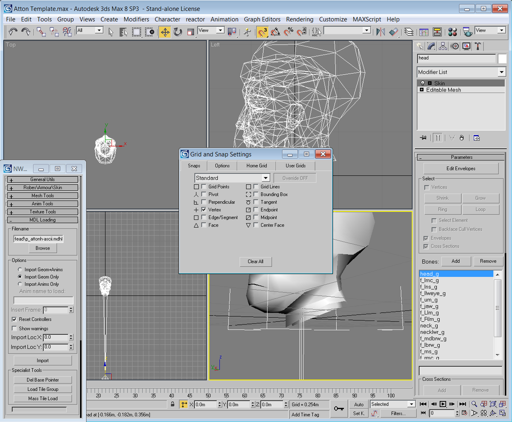Click the Clear All button

click(255, 261)
